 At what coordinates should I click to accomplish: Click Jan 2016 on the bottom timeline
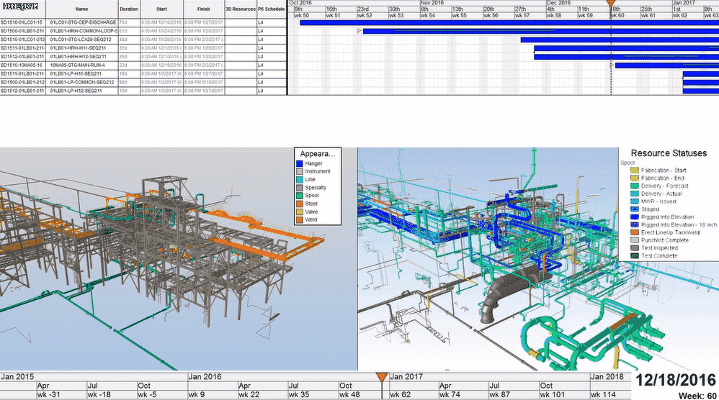(205, 377)
